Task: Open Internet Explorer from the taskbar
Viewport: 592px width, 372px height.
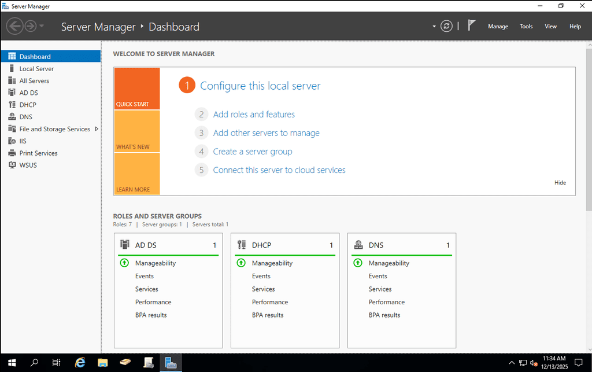Action: [x=80, y=363]
